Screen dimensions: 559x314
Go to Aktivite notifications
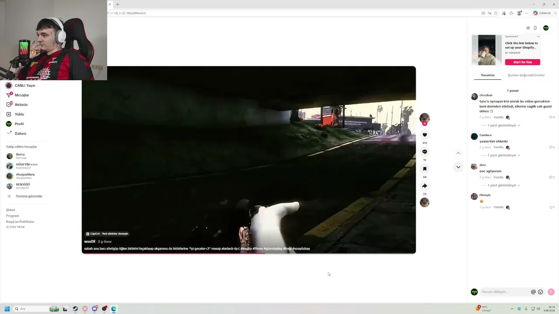point(17,105)
